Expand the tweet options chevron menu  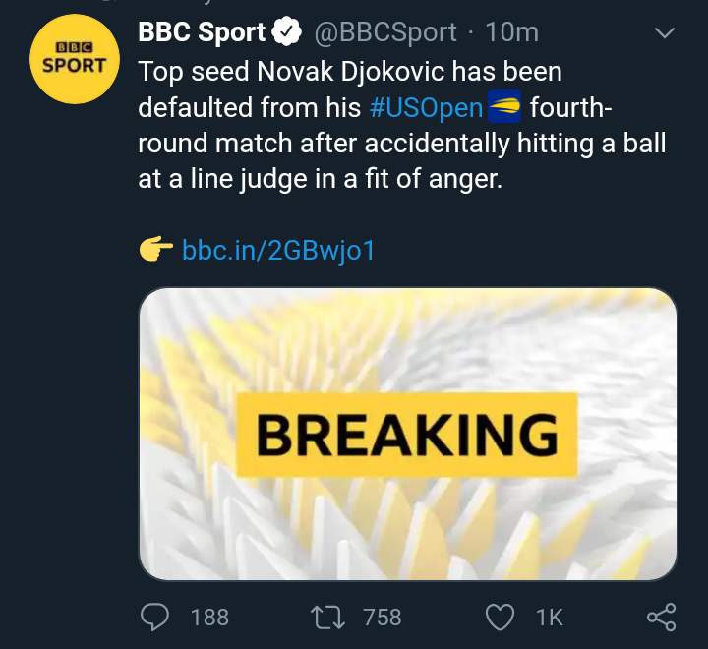point(665,33)
